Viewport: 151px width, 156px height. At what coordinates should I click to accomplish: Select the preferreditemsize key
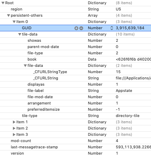tap(44, 109)
